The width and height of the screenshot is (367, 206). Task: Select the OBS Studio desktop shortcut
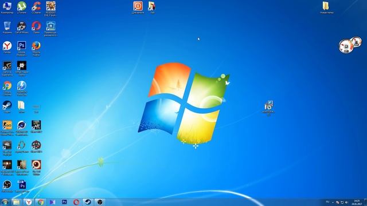point(7,187)
